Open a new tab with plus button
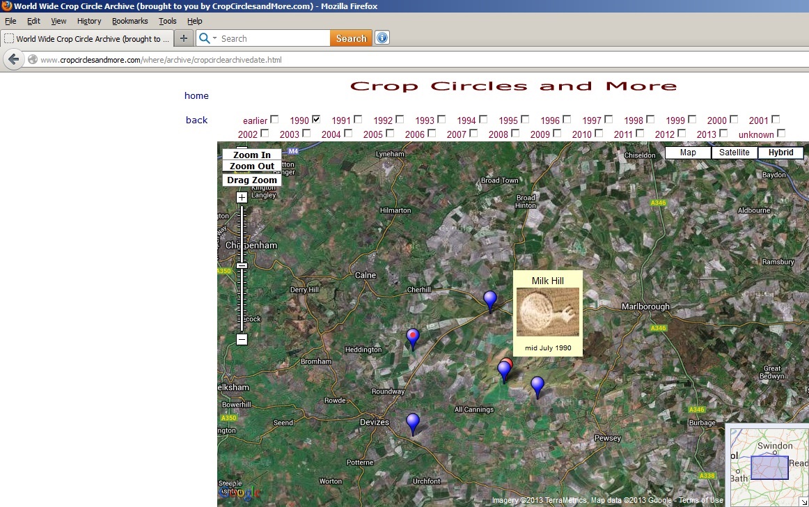Screen dimensions: 809x507 (183, 38)
